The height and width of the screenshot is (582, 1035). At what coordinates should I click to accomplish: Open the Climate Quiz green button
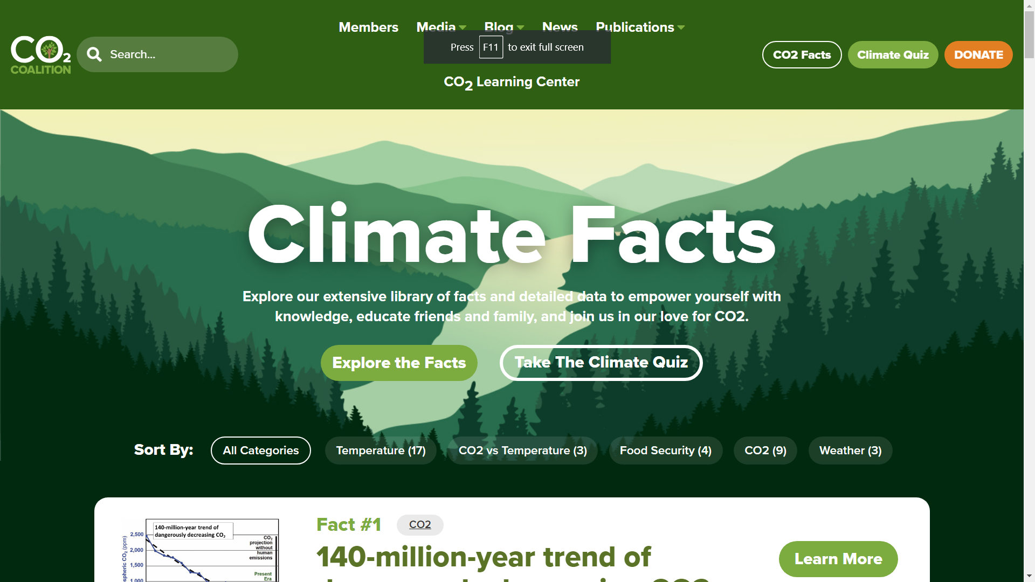(893, 54)
